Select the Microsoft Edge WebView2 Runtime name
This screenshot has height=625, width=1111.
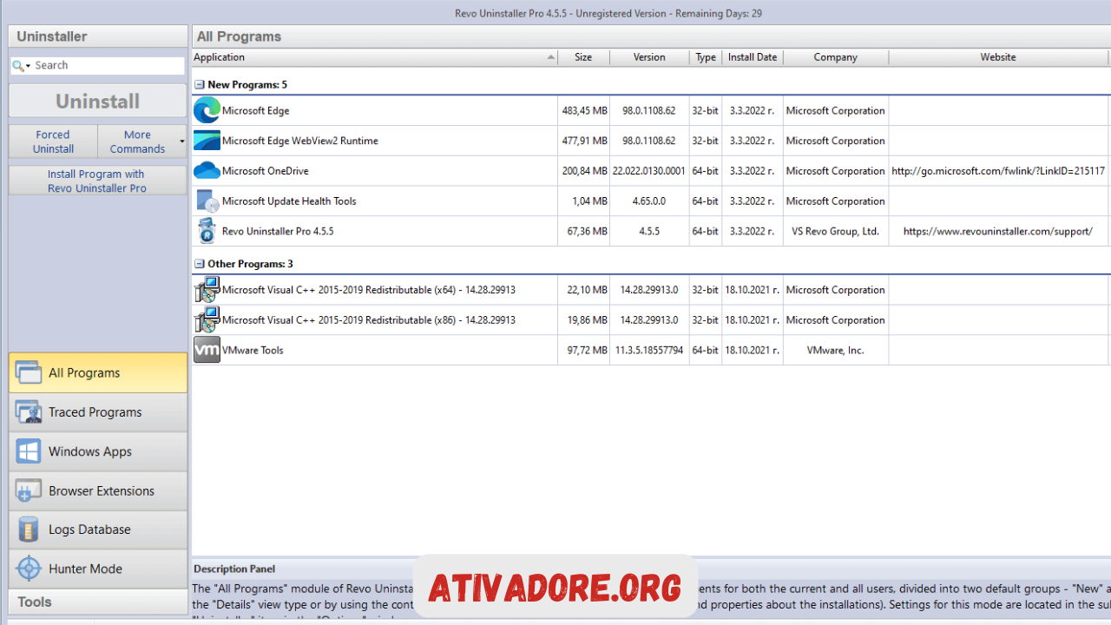click(x=300, y=141)
